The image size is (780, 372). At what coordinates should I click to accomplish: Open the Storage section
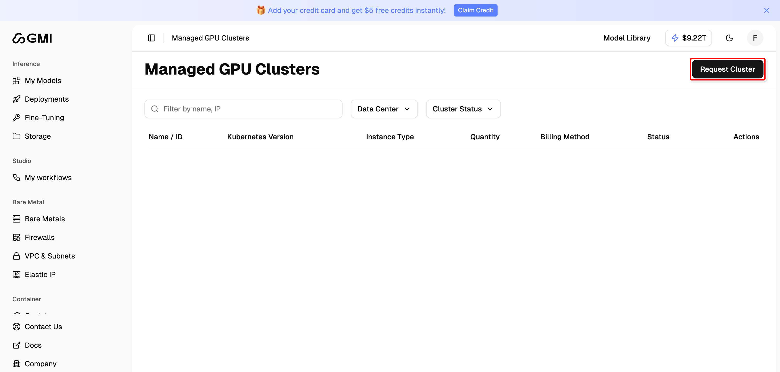[38, 136]
